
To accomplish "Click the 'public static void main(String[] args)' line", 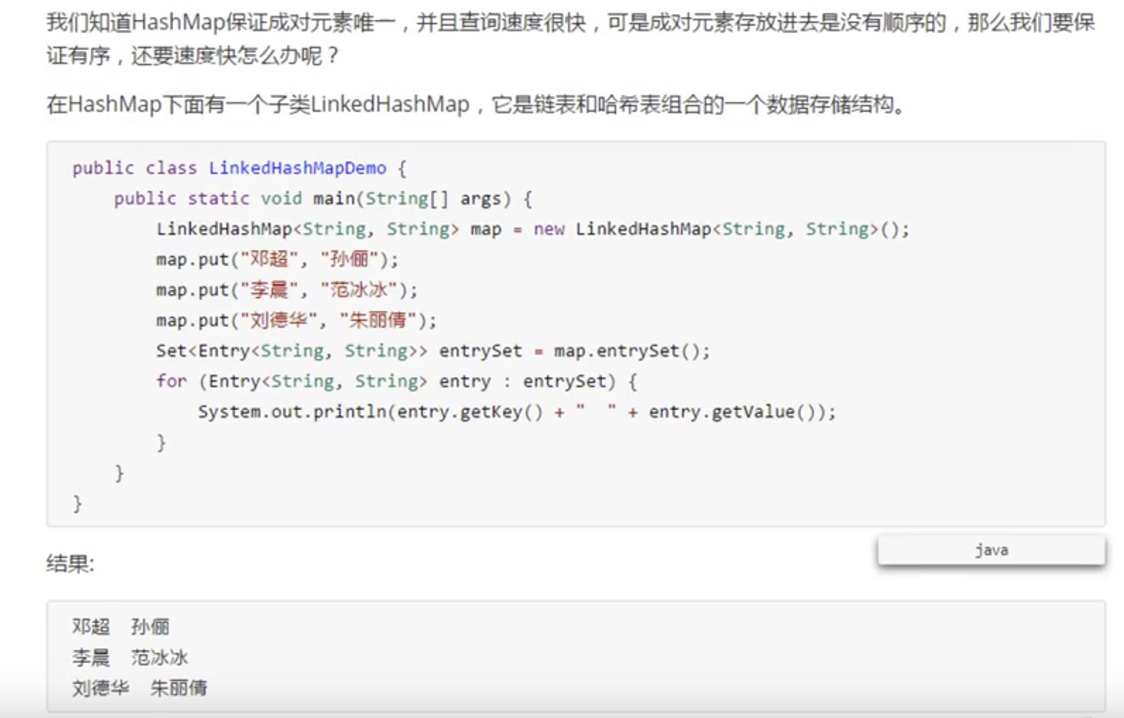I will (323, 198).
